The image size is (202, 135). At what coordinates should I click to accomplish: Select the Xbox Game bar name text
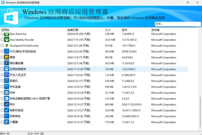(x=18, y=34)
